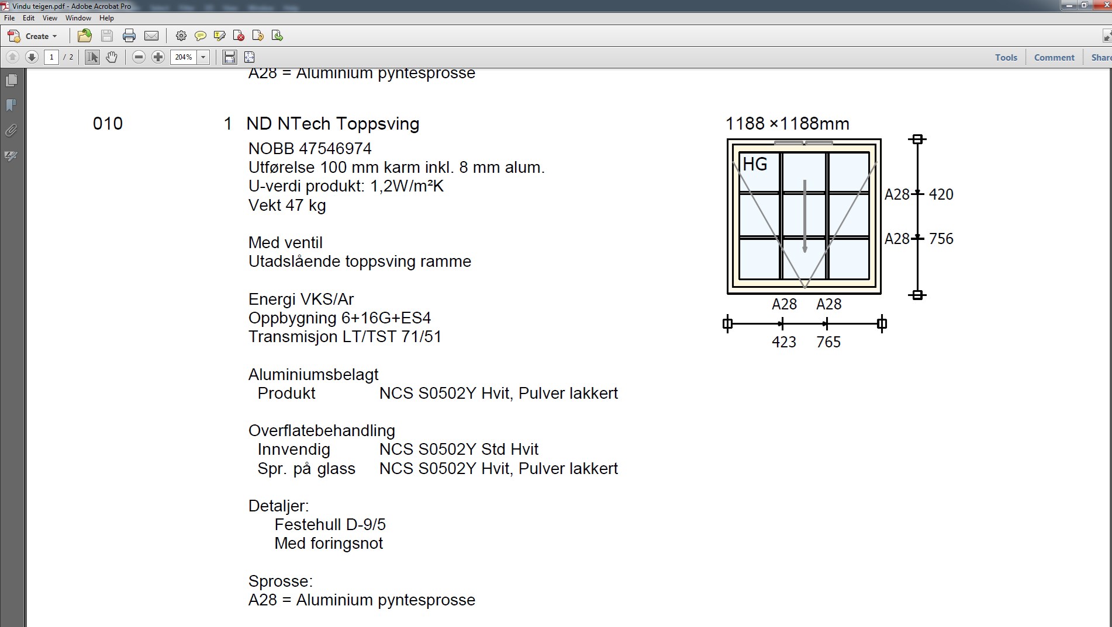Go to the next page arrow

(x=32, y=57)
